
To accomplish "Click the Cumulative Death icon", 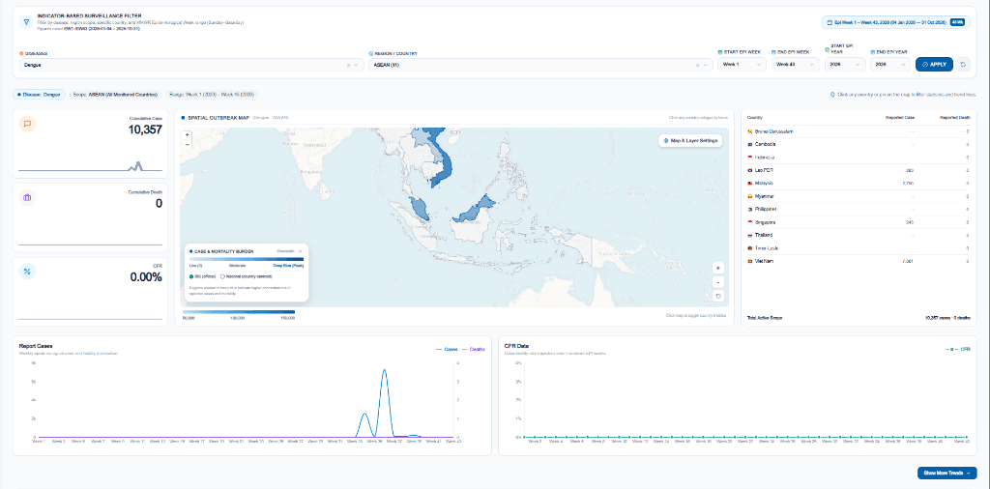I will pyautogui.click(x=27, y=197).
